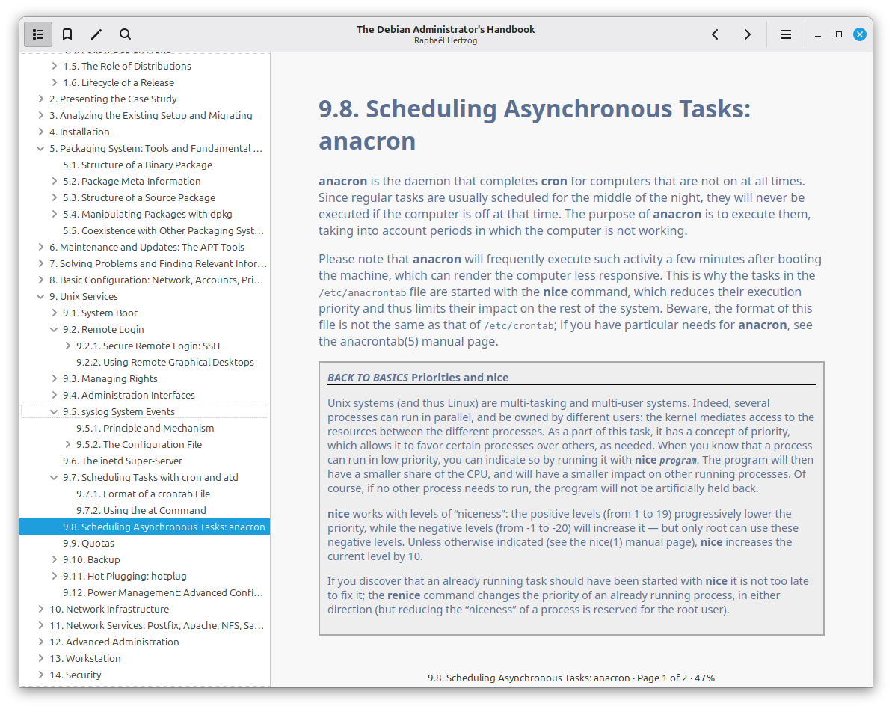The image size is (892, 709).
Task: Open the bookmarks panel
Action: tap(67, 34)
